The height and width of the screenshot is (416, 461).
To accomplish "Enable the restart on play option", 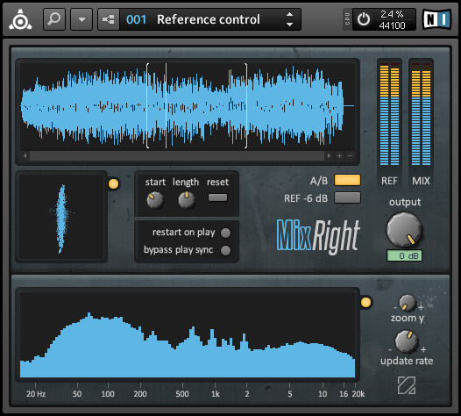I will [225, 233].
